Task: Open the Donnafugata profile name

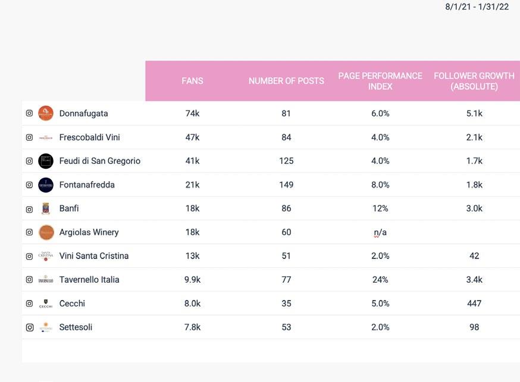Action: (84, 113)
